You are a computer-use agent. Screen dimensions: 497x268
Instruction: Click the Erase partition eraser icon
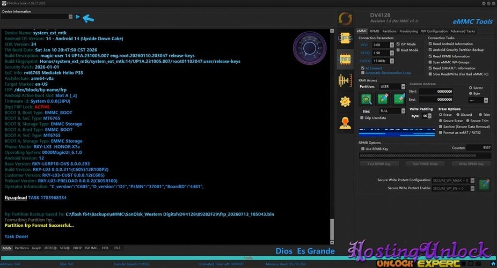(399, 99)
